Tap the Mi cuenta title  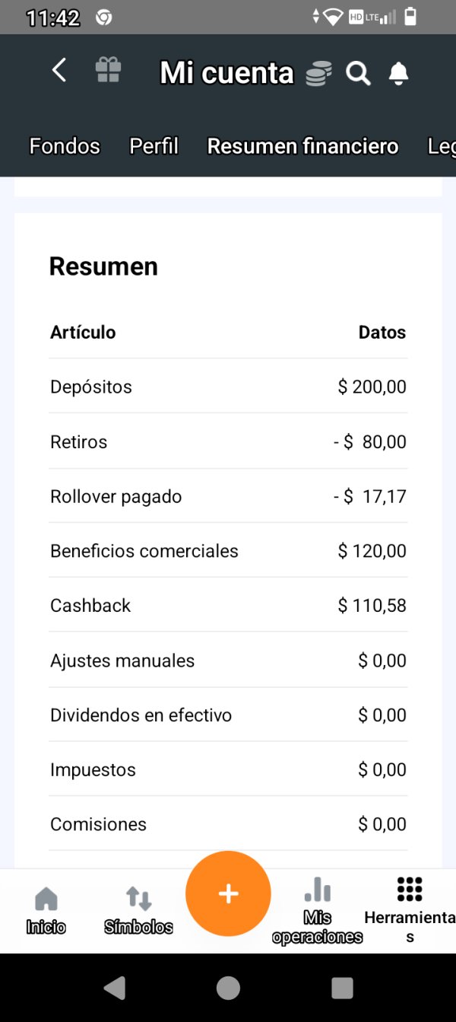[x=226, y=73]
